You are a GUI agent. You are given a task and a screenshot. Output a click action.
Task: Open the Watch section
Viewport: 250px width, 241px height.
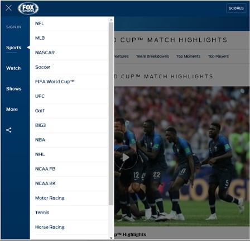(x=13, y=68)
